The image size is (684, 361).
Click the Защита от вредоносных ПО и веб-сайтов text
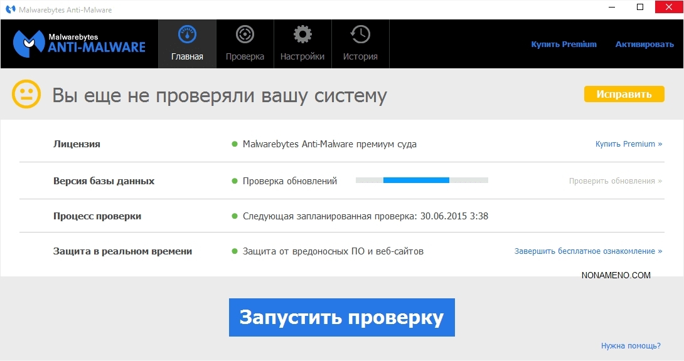click(333, 251)
